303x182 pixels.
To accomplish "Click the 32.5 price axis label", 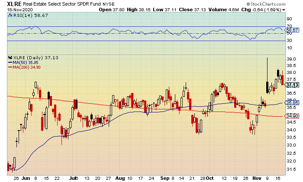I will tap(291, 153).
